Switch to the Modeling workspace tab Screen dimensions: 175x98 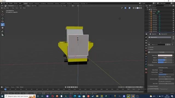pos(31,4)
